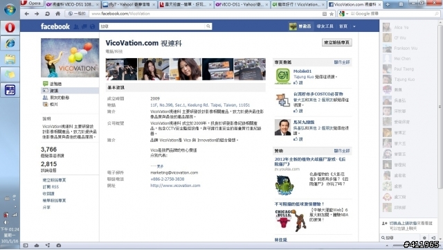The image size is (443, 250).
Task: Click the Share link in left sidebar
Action: click(46, 207)
